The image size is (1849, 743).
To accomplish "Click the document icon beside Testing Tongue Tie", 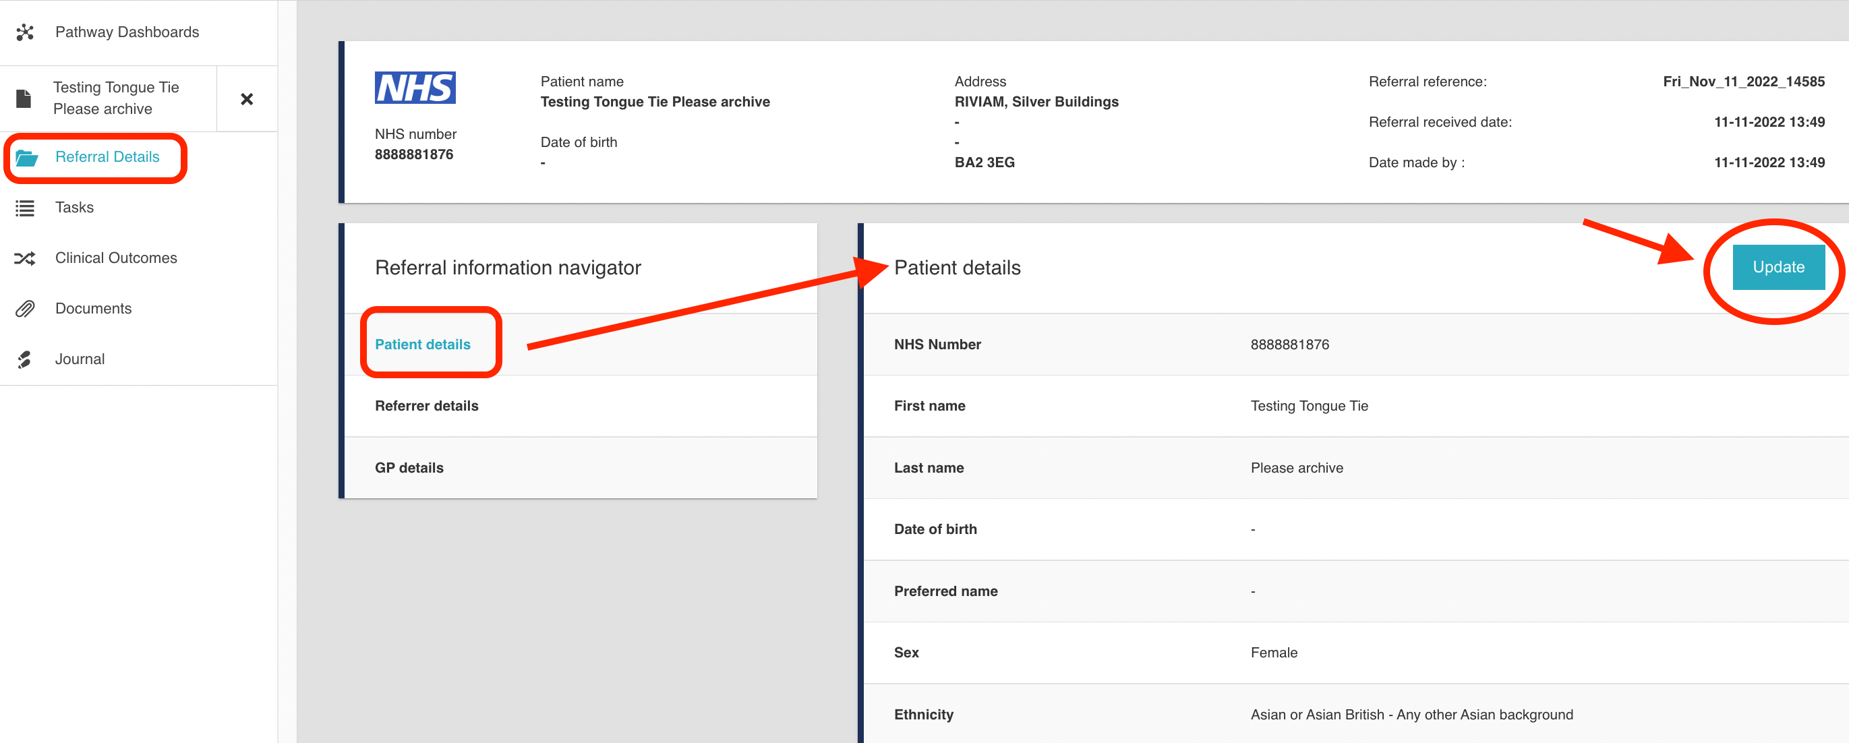I will point(24,98).
